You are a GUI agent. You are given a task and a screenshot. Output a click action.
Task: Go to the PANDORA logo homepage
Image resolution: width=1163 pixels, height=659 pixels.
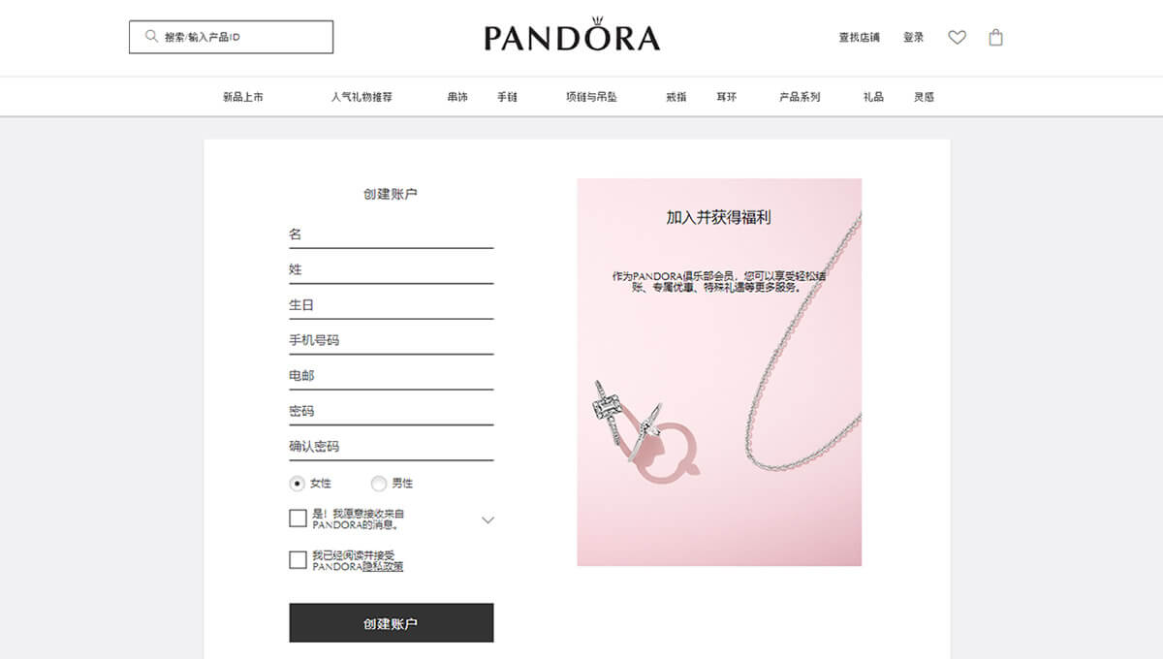click(x=572, y=35)
